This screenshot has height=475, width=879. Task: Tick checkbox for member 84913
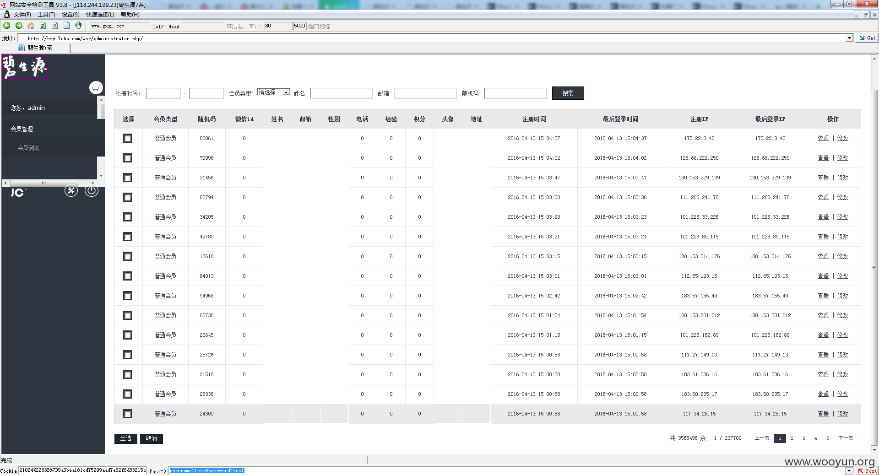coord(127,276)
